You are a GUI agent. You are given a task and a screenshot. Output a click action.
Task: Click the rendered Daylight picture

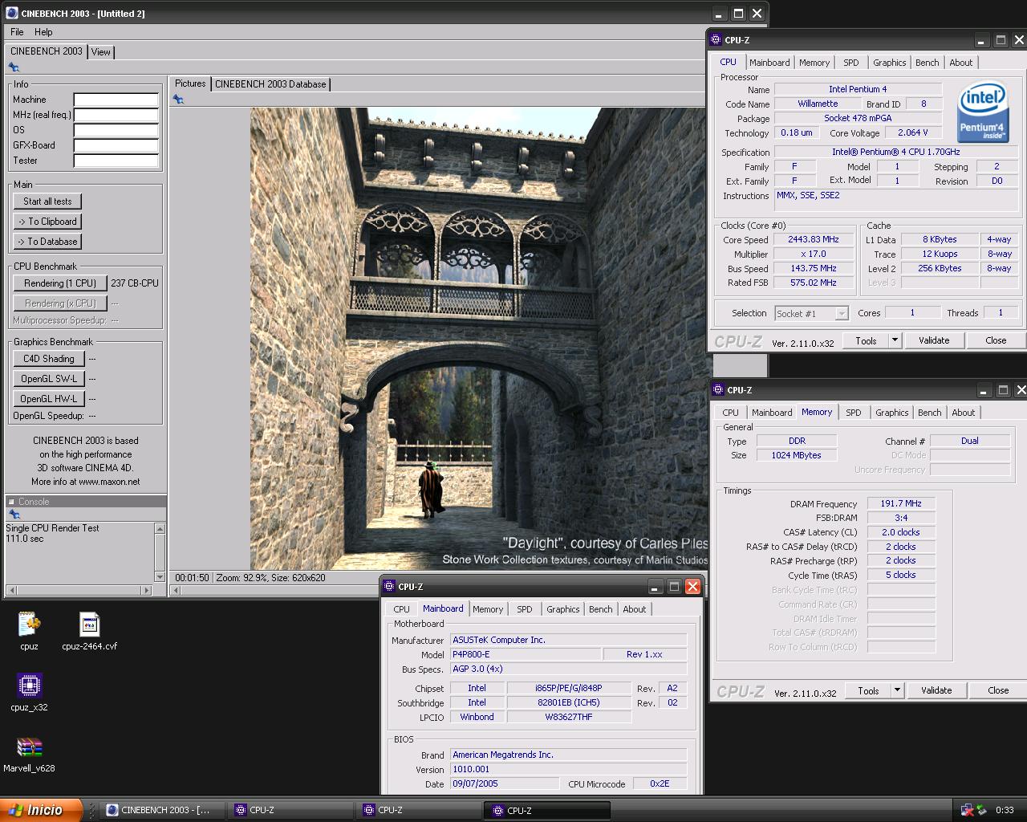coord(479,339)
